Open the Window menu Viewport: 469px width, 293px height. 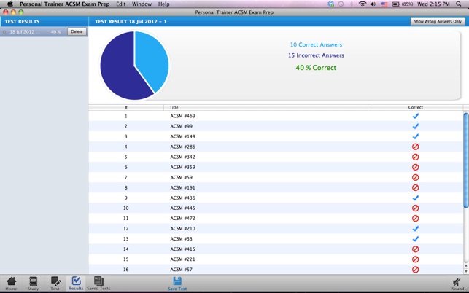[x=142, y=4]
